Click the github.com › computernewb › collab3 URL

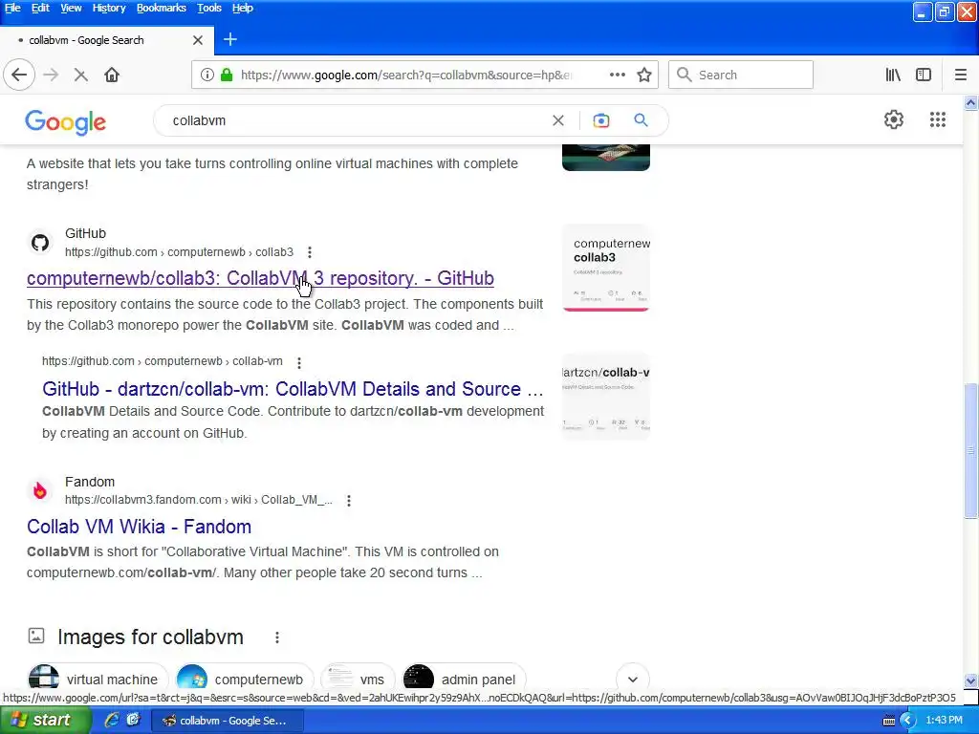179,252
